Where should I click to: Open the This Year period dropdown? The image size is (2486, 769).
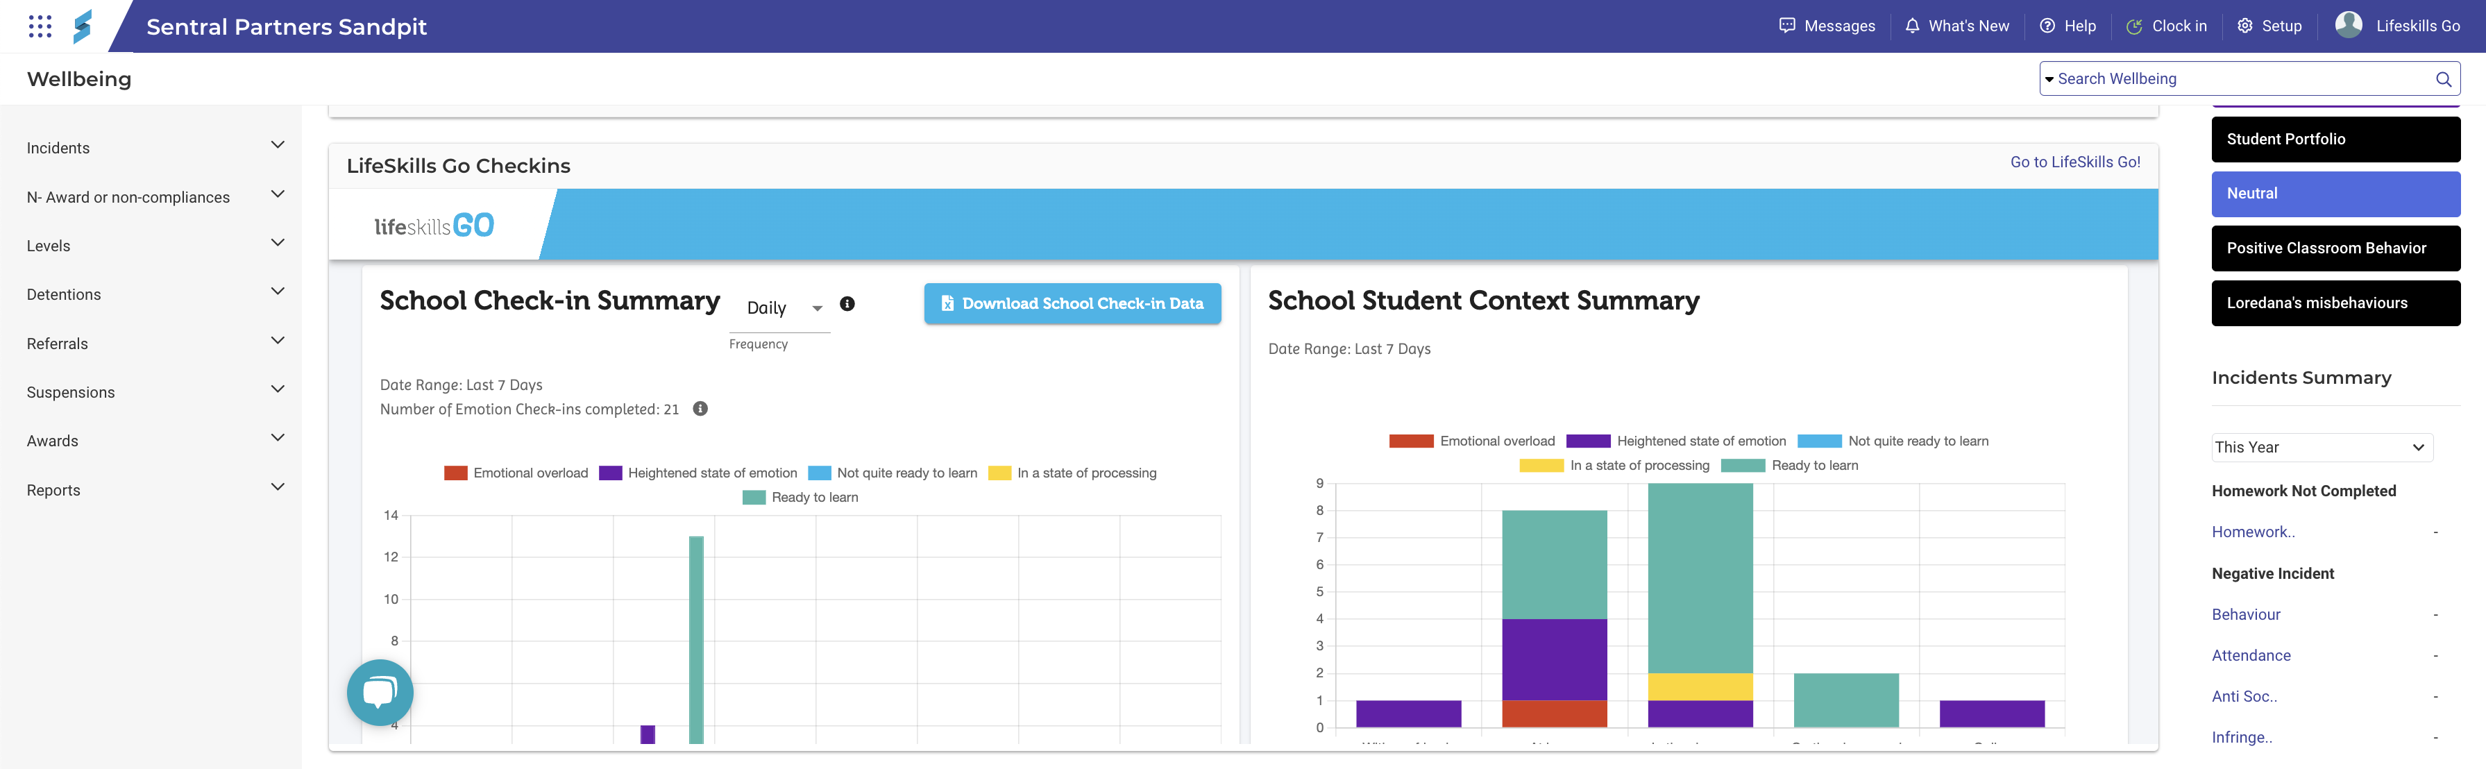click(x=2321, y=448)
